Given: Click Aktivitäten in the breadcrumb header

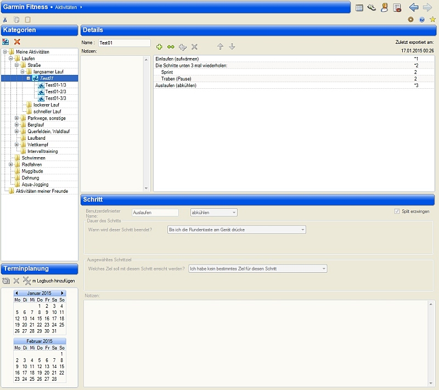Looking at the screenshot, I should (x=66, y=7).
